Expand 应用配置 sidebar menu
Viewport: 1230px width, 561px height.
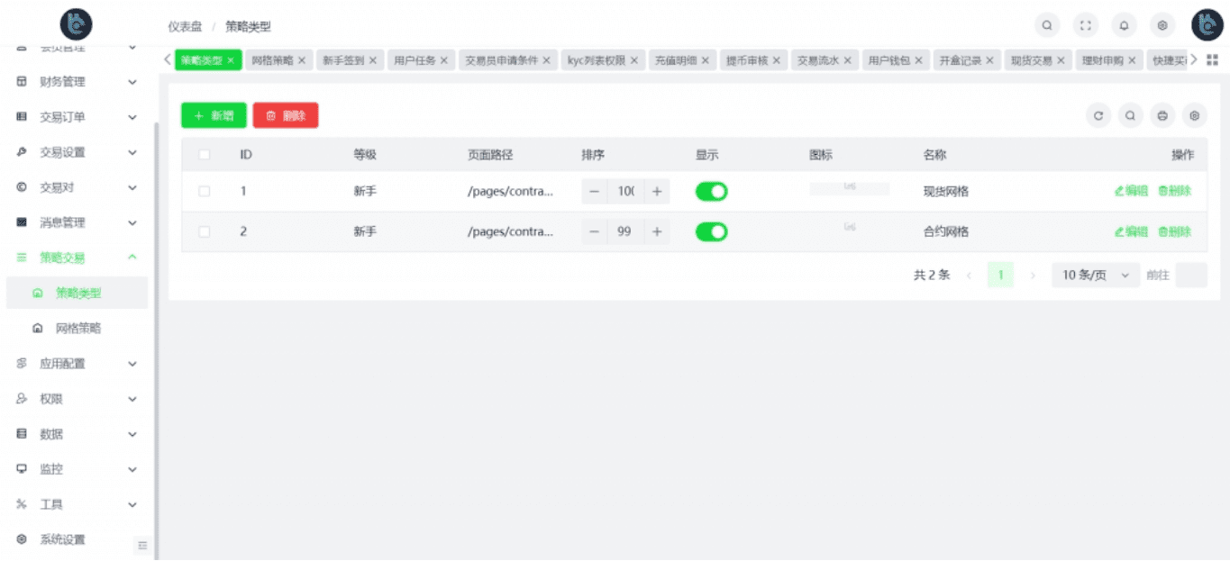click(x=77, y=364)
